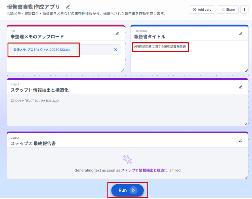The width and height of the screenshot is (252, 199).
Task: Remove the uploaded 会議メモ file
Action: (116, 50)
